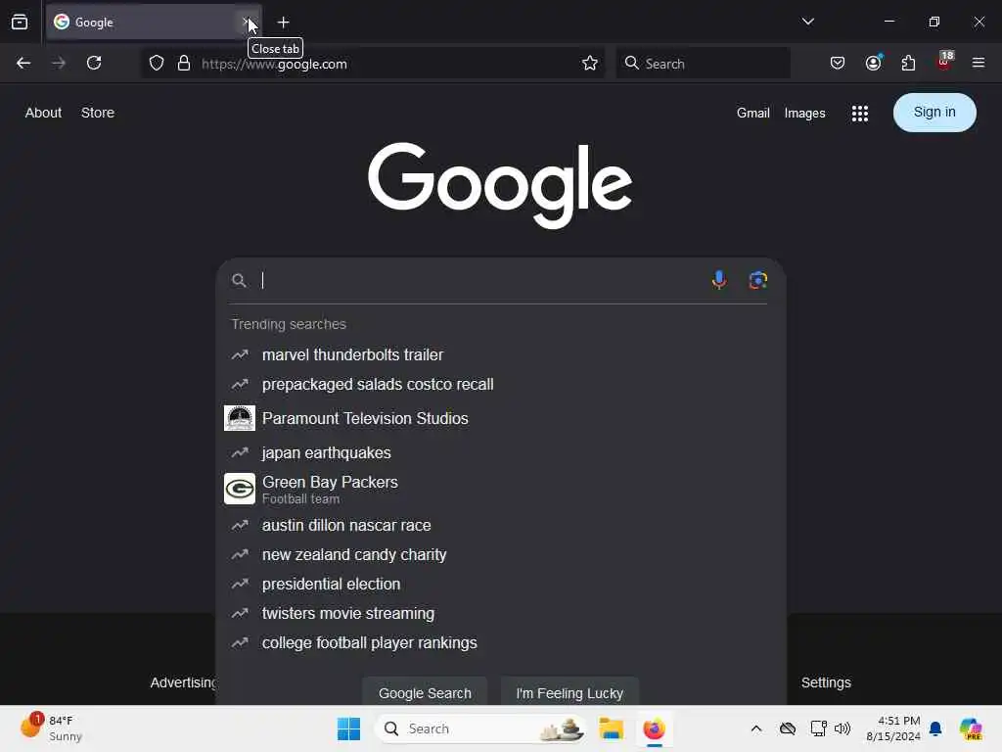The height and width of the screenshot is (752, 1002).
Task: Open clock showing 4:51 PM 8/15/2024
Action: 892,728
